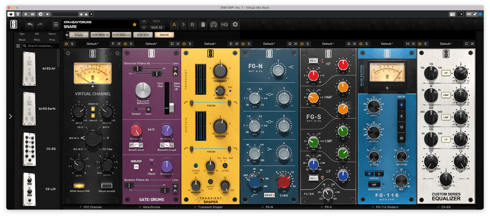Solo the FG-N module

[x=249, y=44]
